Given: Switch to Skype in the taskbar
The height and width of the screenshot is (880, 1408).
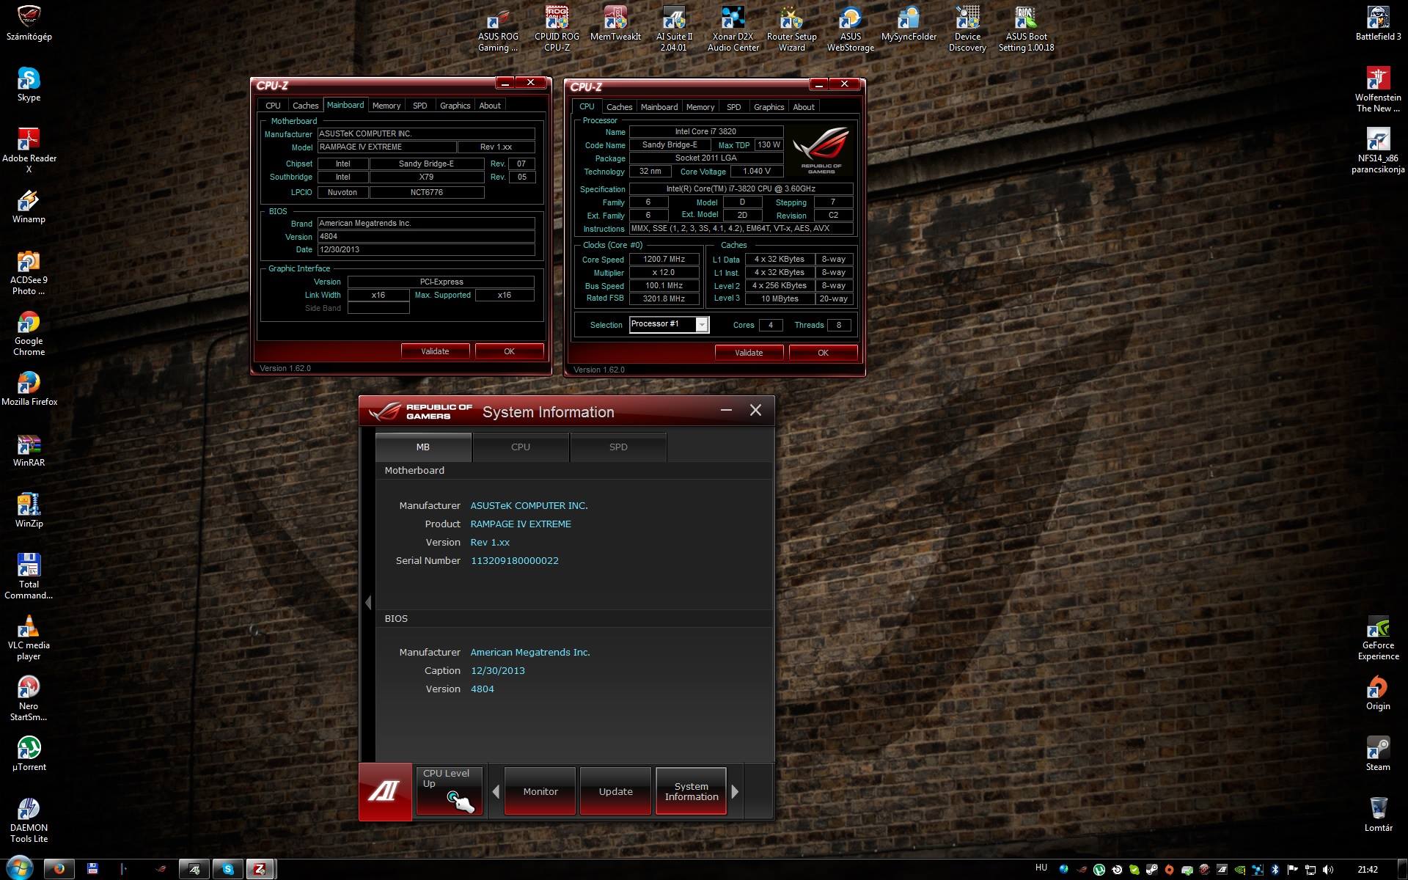Looking at the screenshot, I should tap(228, 869).
